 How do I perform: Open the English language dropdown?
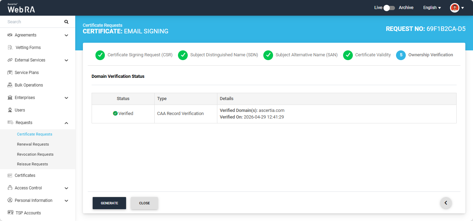coord(432,8)
